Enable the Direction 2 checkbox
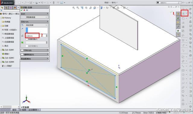The image size is (193, 114). tap(22, 50)
